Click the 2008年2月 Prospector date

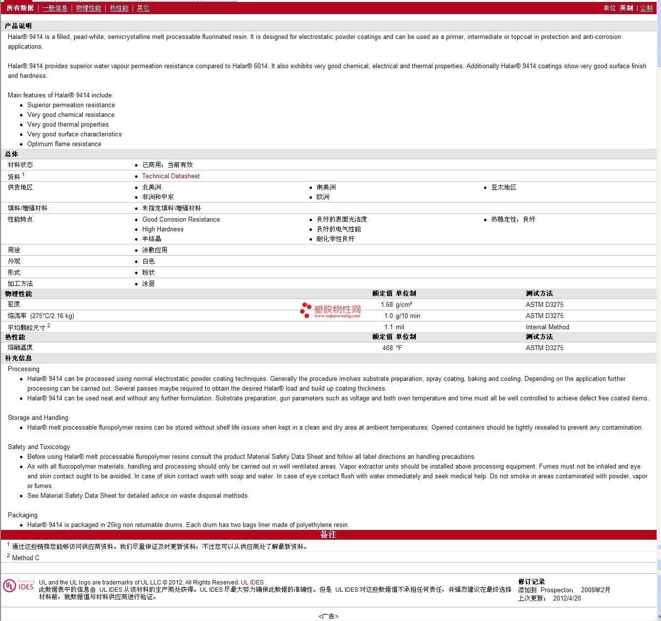pos(595,590)
